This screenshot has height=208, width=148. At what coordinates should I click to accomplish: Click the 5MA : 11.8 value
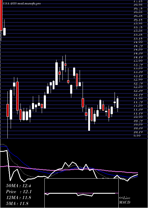pyautogui.click(x=17, y=203)
